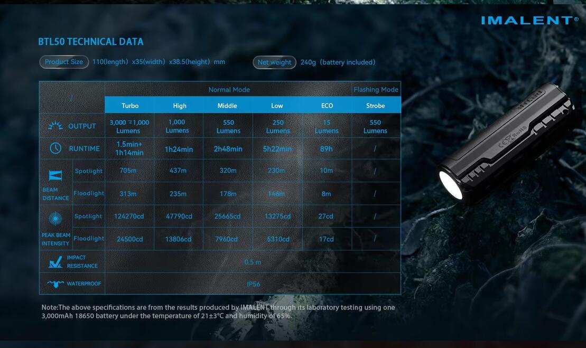This screenshot has height=348, width=586.
Task: Click the BEAM DISTANCE beam icon
Action: point(55,175)
